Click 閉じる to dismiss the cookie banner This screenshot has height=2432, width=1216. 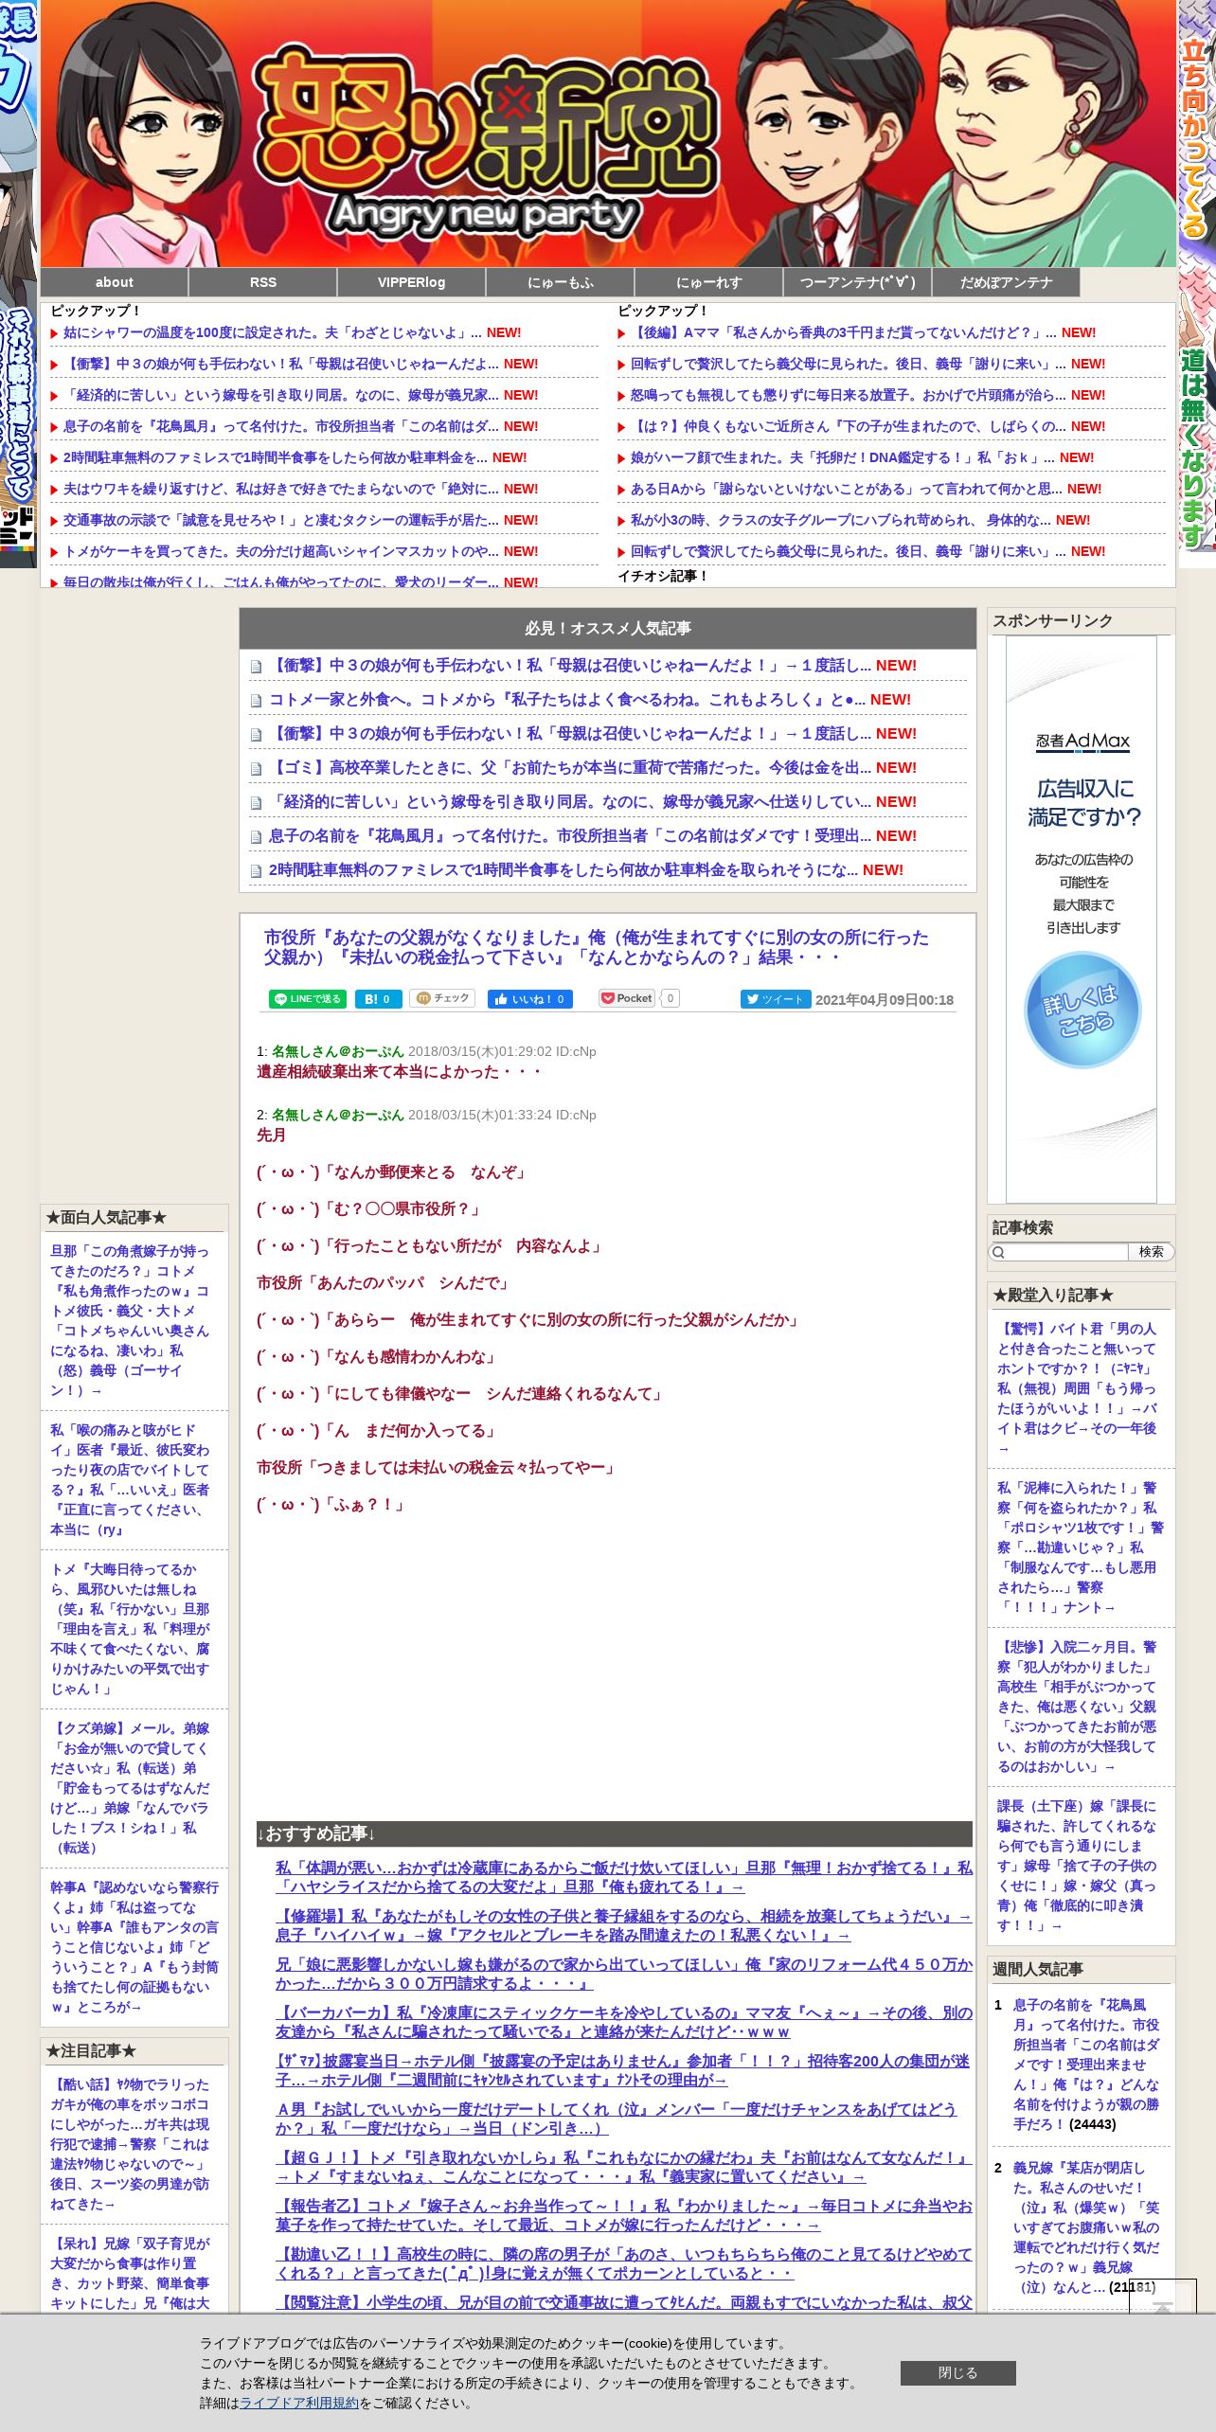click(x=957, y=2372)
